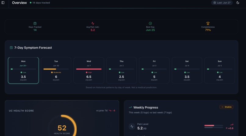246x136 pixels.
Task: Click the Days Tracked calendar icon
Action: [35, 24]
